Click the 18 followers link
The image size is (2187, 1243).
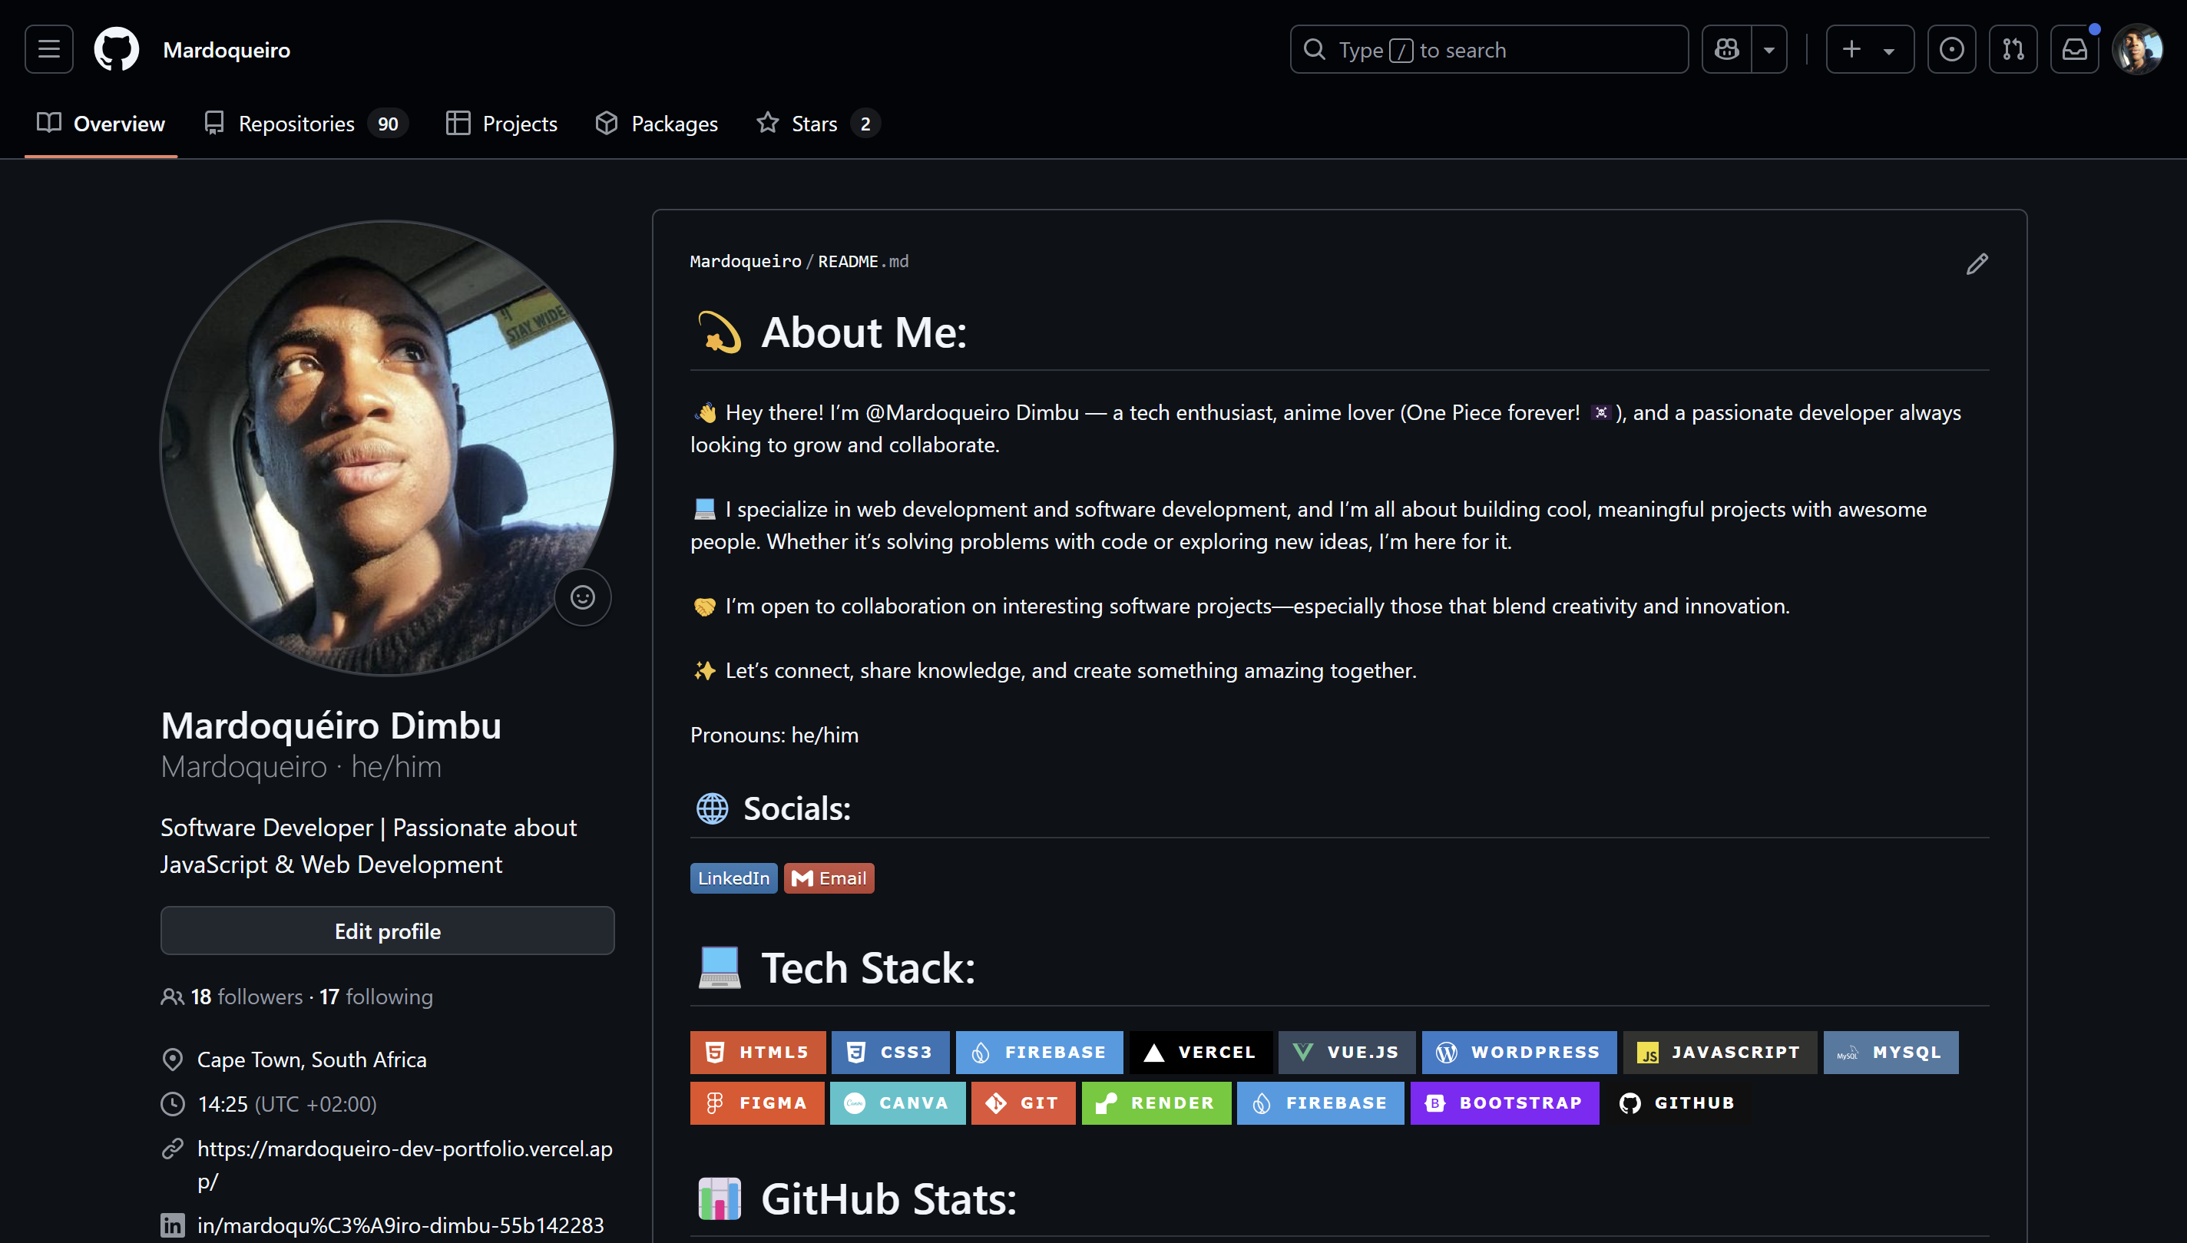pos(246,997)
